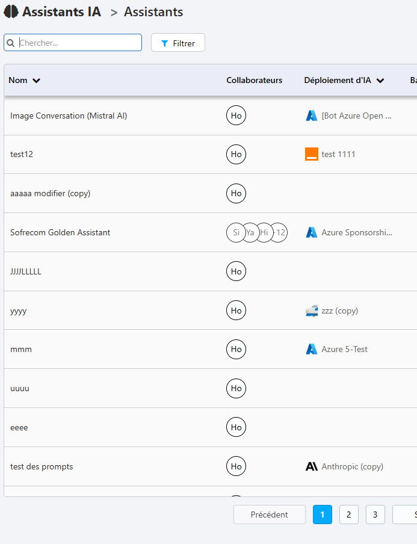Open the test12 assistant
This screenshot has height=544, width=417.
pos(22,154)
